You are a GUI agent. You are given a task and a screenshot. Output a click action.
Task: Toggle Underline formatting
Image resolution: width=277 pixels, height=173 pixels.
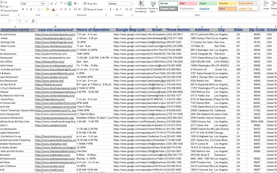coord(31,9)
